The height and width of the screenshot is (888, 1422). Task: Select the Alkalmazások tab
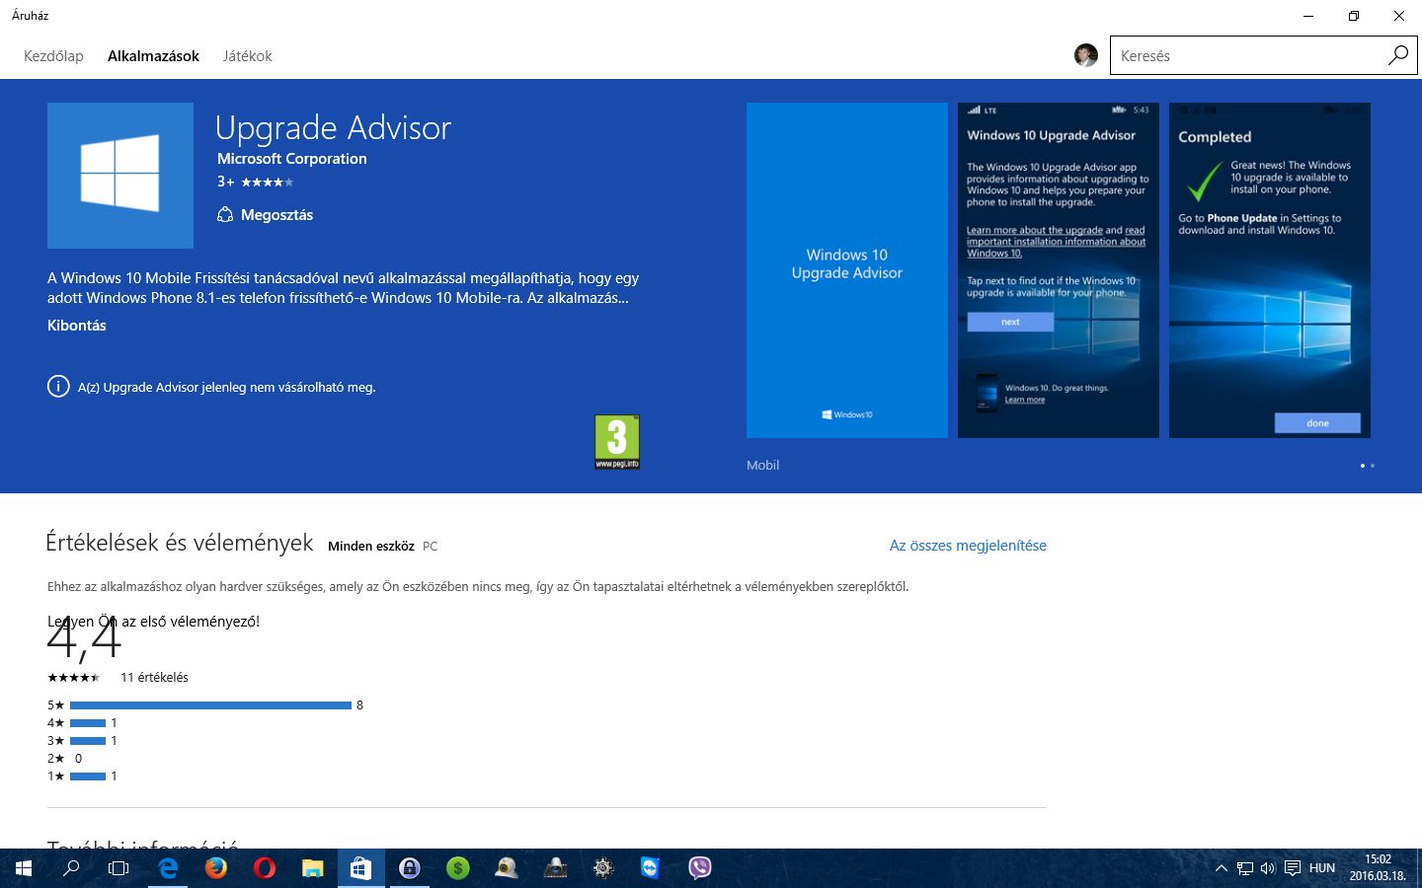coord(153,56)
